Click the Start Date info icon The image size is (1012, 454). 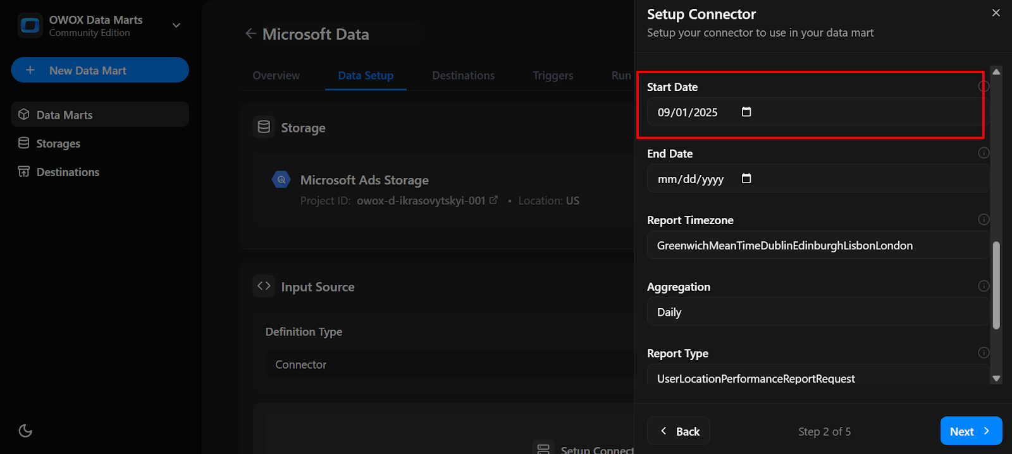click(x=983, y=87)
